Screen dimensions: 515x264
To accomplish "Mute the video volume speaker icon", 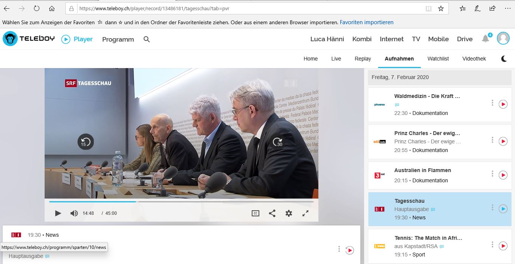I will [74, 213].
